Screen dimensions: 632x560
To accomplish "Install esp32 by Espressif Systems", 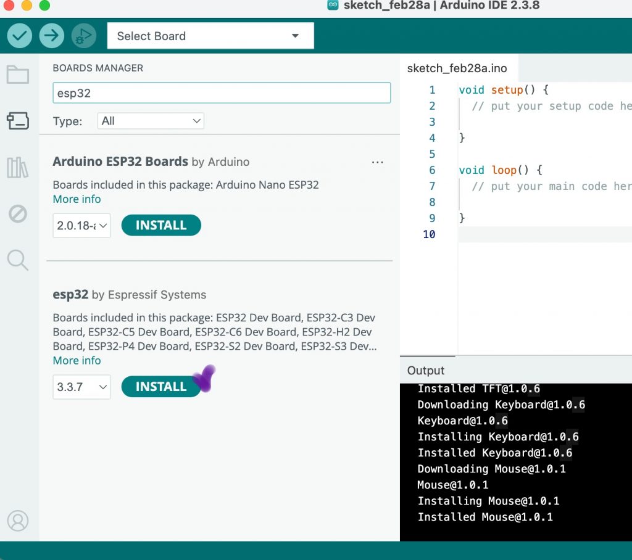I will pos(160,387).
